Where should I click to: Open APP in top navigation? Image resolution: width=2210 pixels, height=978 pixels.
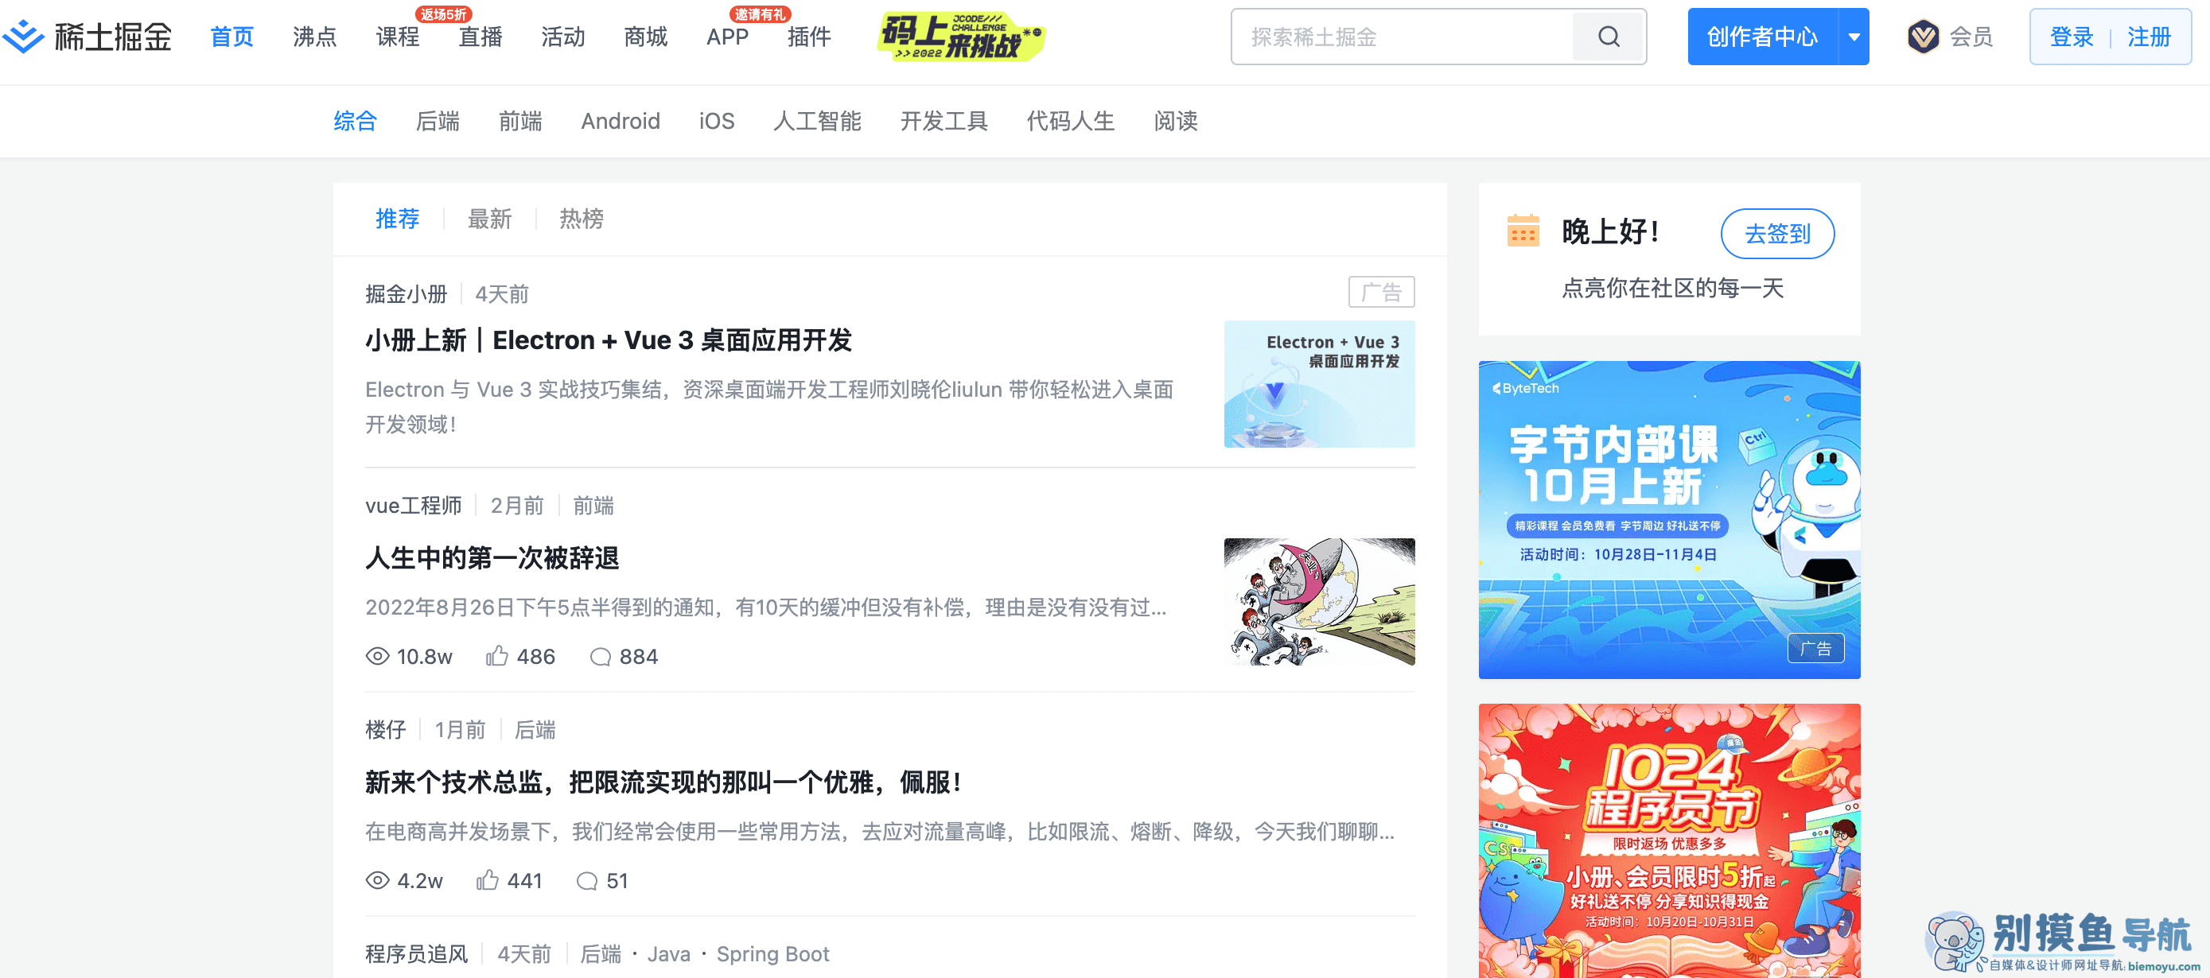coord(726,37)
